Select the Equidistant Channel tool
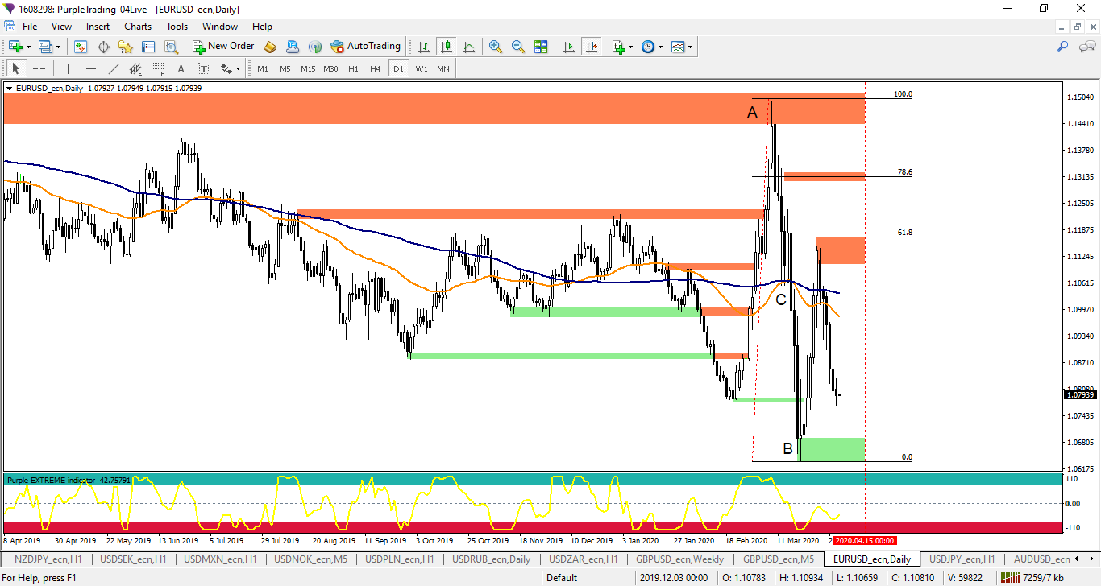The height and width of the screenshot is (586, 1101). (x=135, y=68)
